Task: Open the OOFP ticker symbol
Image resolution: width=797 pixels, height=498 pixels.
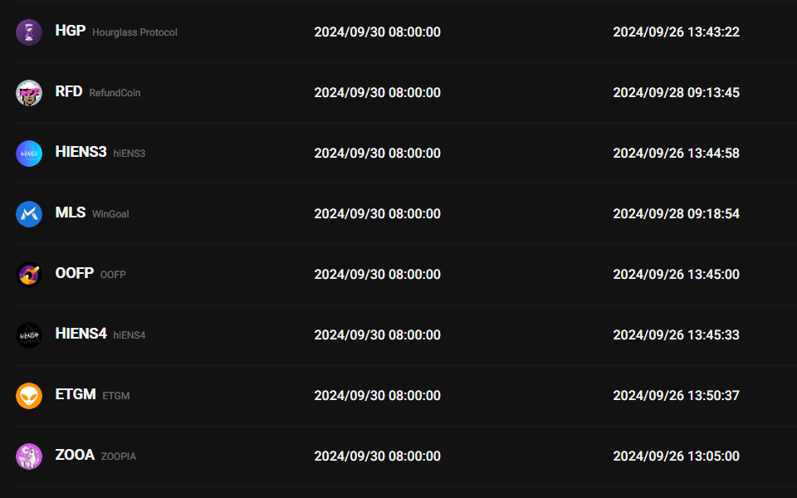Action: pyautogui.click(x=74, y=273)
